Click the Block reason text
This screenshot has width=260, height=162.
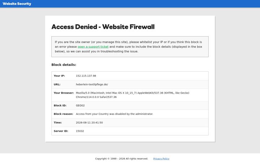coord(114,114)
